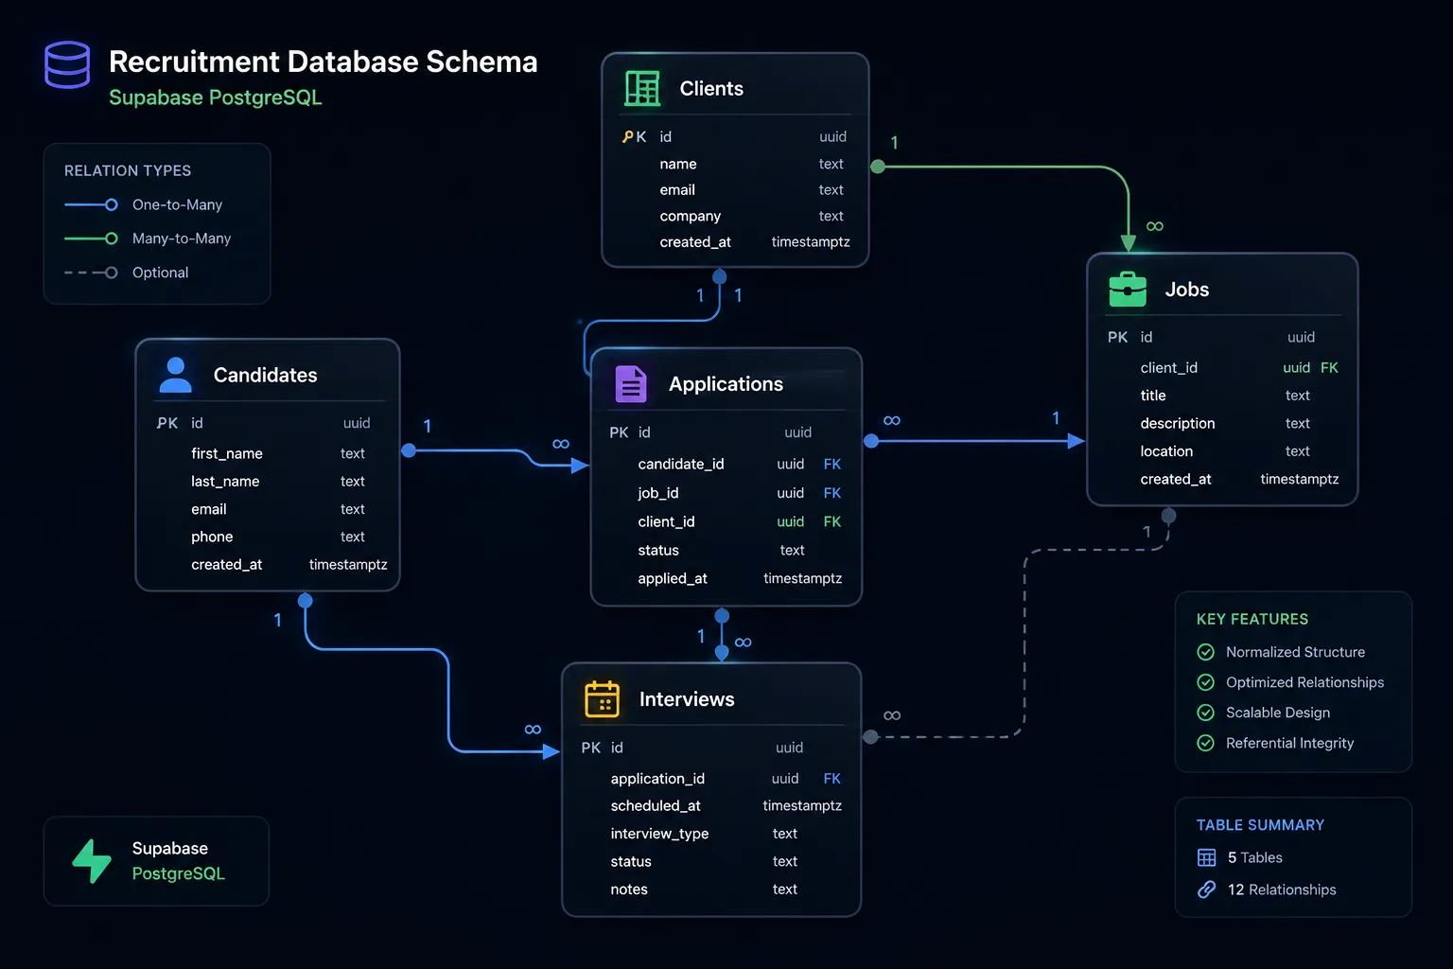Click the job_id field in Applications
Screen dimensions: 1453x969
(658, 493)
